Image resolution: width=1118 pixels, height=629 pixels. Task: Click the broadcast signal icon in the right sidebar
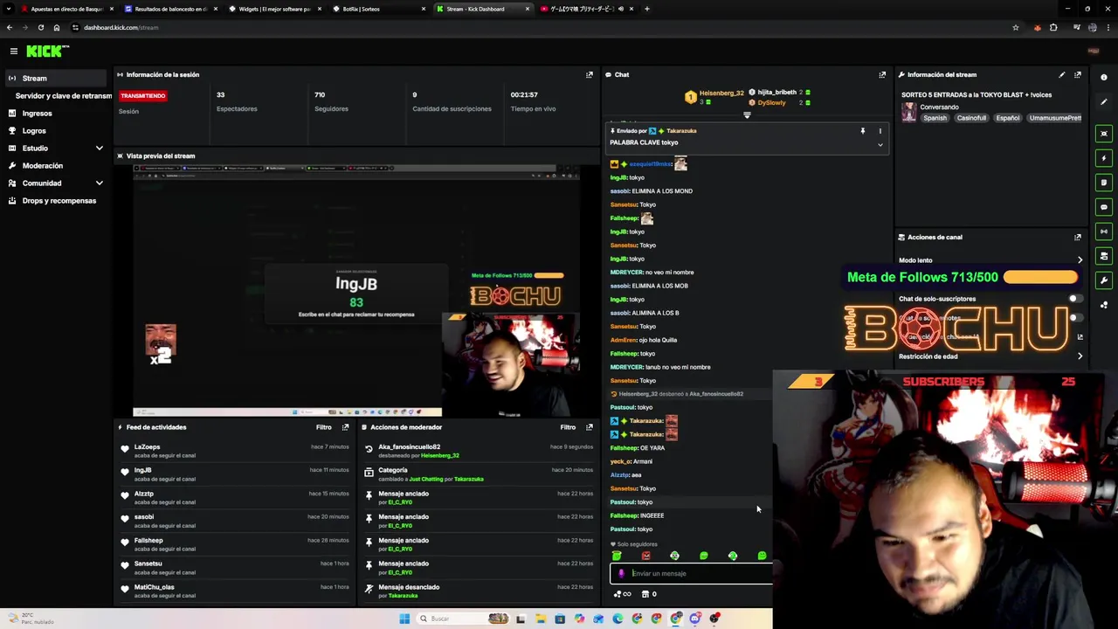pos(1104,232)
